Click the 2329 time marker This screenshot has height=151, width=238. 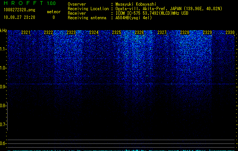207,32
